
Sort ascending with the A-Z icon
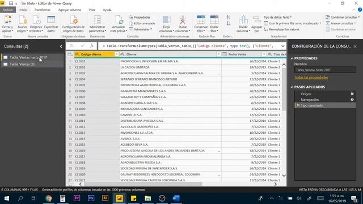point(228,18)
